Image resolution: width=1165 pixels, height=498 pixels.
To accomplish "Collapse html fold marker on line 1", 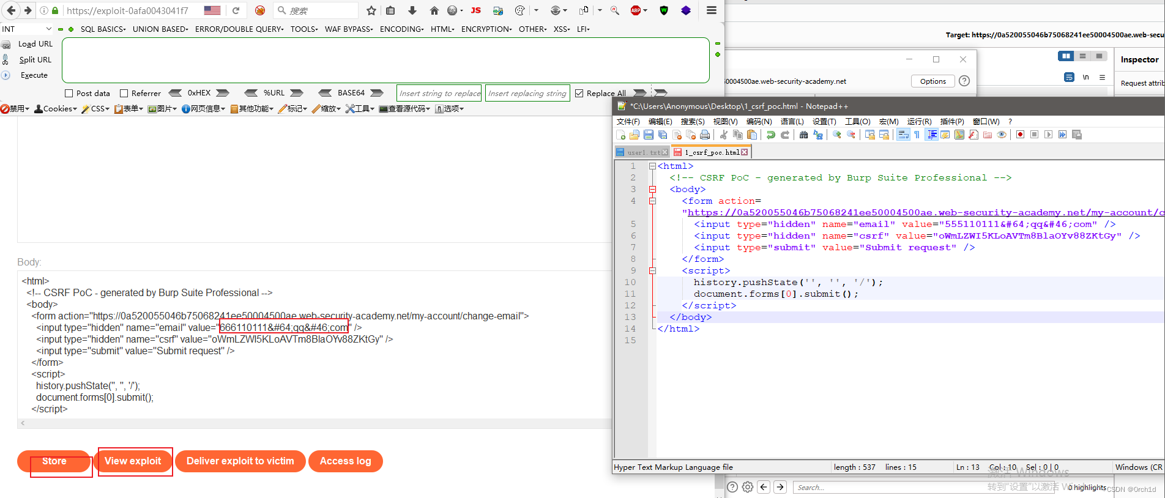I will tap(652, 166).
